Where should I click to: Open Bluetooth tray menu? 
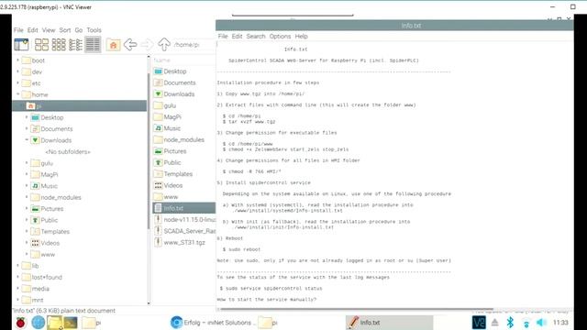510,323
